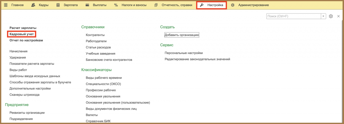Open Шаблоны ввода исходных данных

(35, 76)
